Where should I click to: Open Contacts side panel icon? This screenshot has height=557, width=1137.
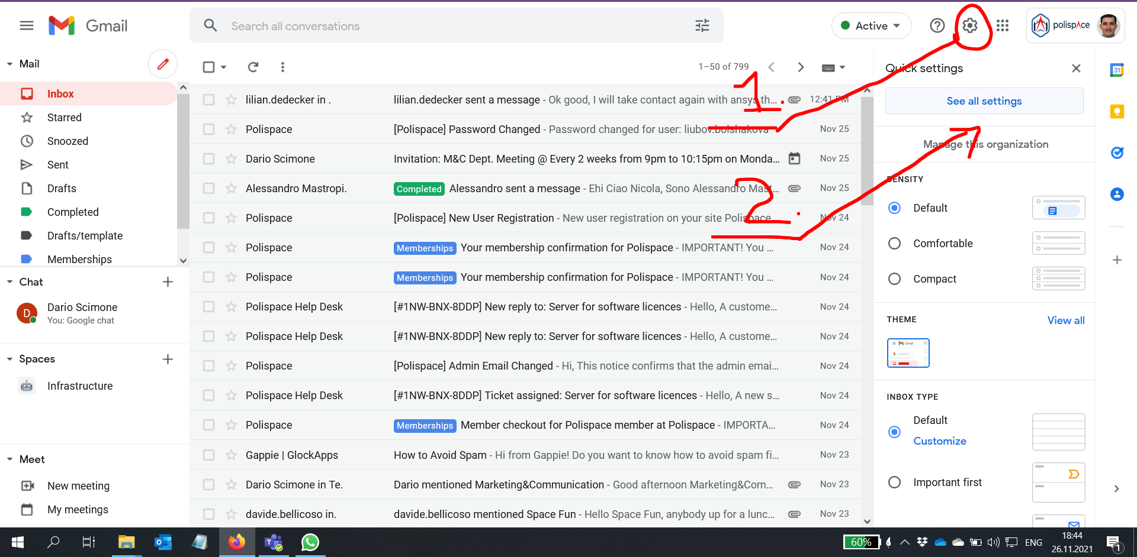tap(1117, 194)
